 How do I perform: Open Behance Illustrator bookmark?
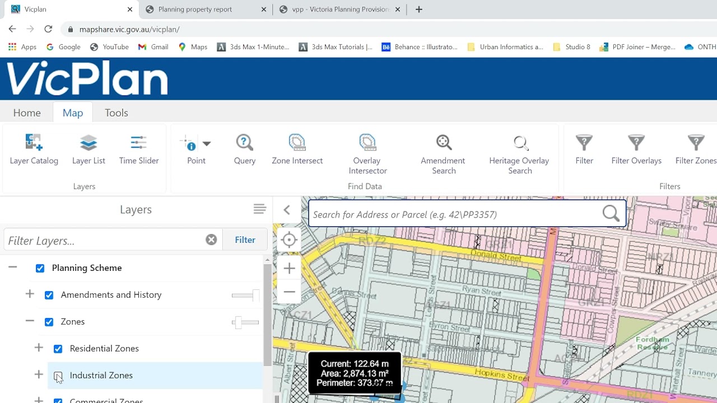[x=420, y=47]
